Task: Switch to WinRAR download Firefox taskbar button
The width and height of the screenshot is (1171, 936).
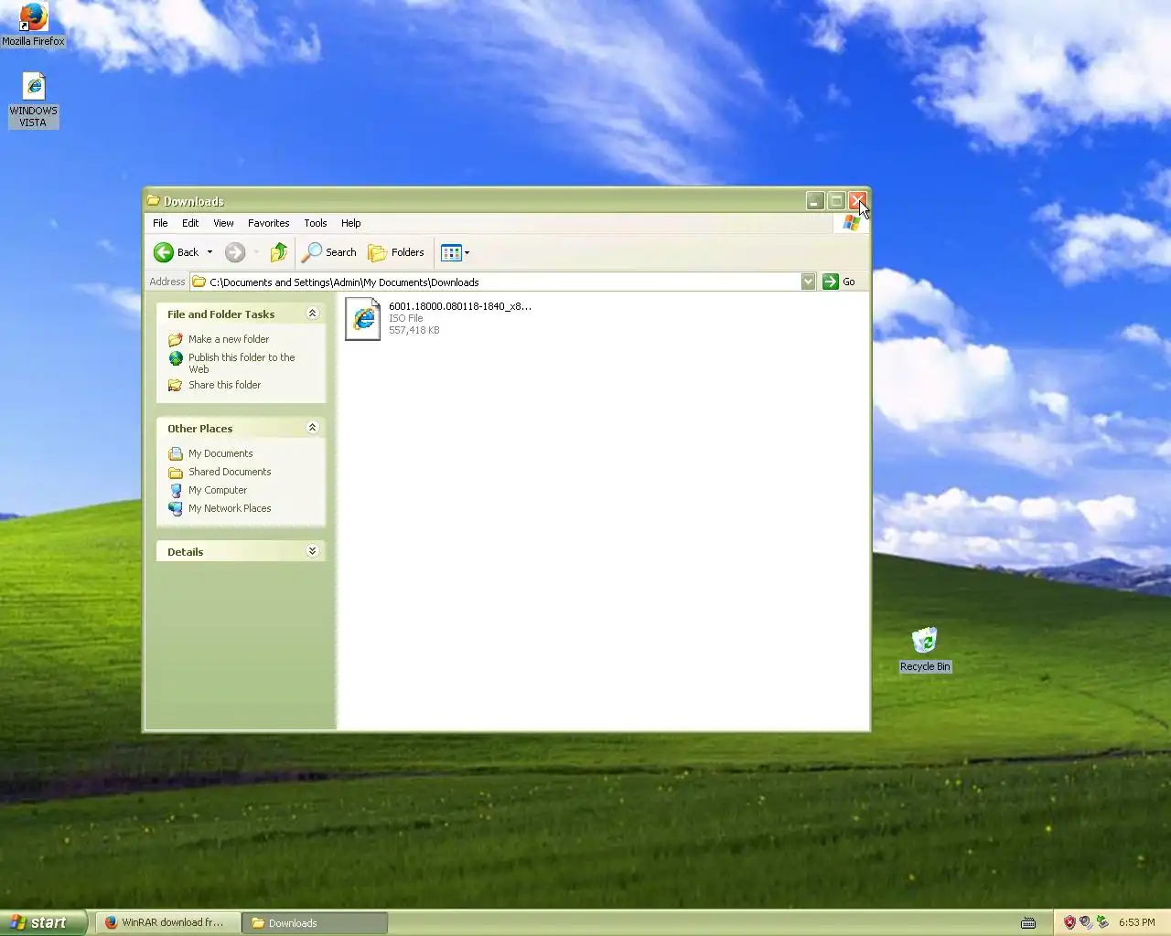Action: click(x=167, y=922)
